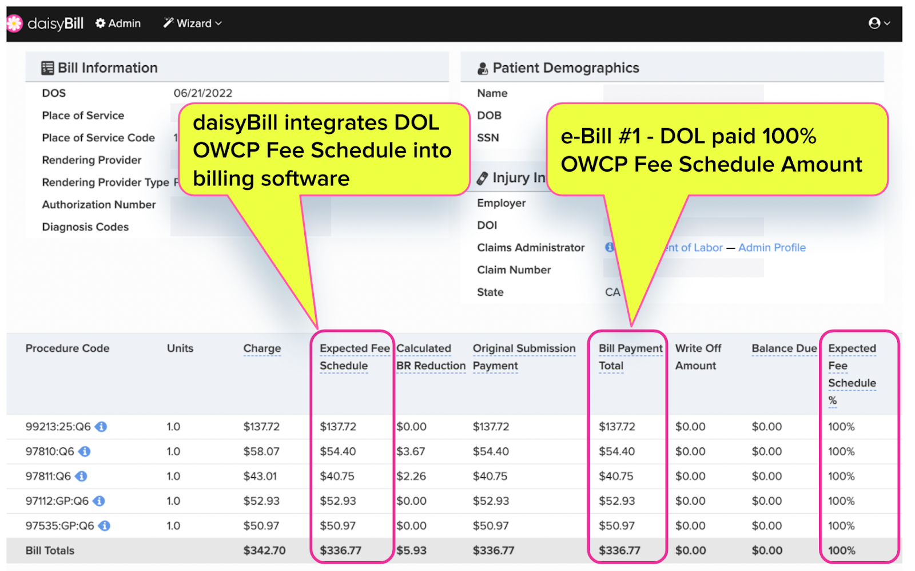Click the Expected Fee Schedule % header
The image size is (915, 571).
[x=852, y=374]
